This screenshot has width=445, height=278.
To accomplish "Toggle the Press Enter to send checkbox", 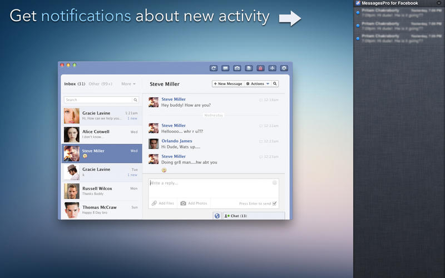I will 275,203.
